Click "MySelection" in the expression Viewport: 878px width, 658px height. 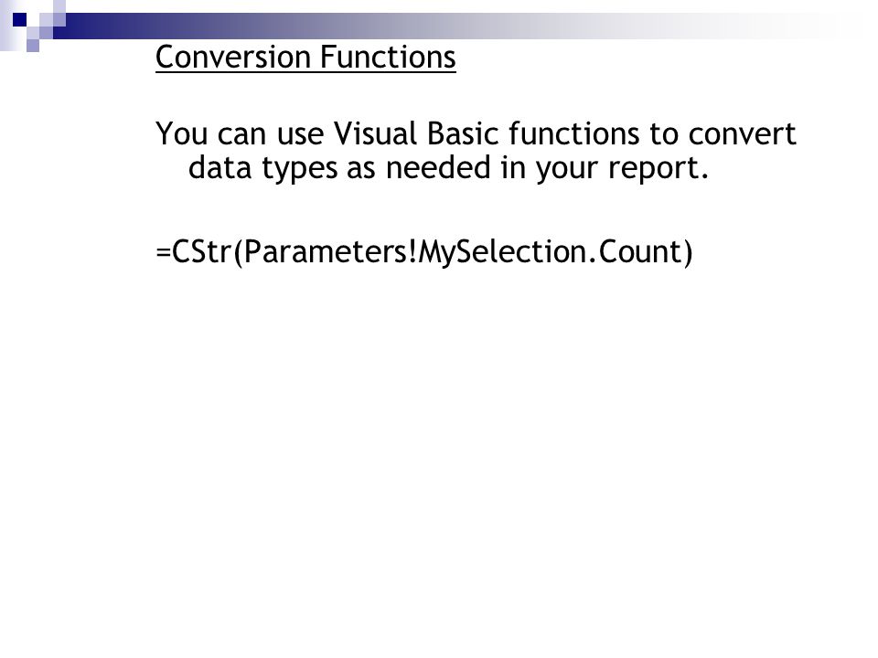pos(502,252)
